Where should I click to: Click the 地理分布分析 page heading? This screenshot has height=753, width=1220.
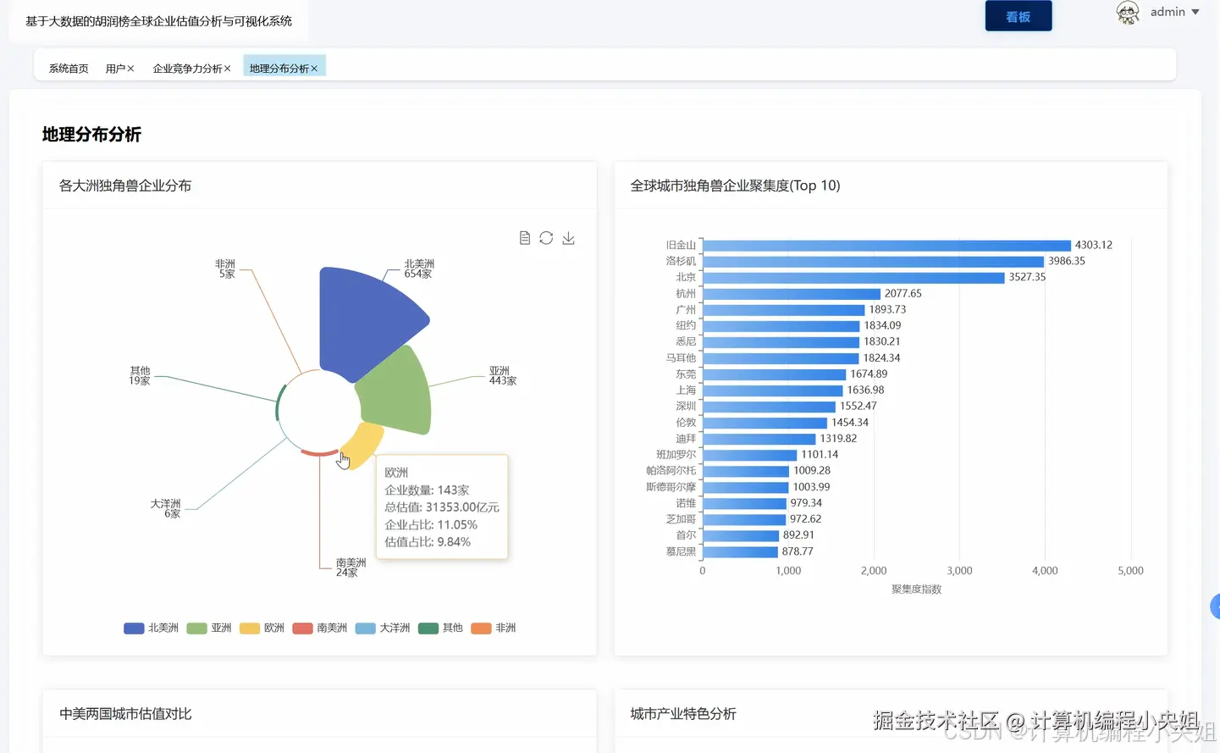coord(91,134)
